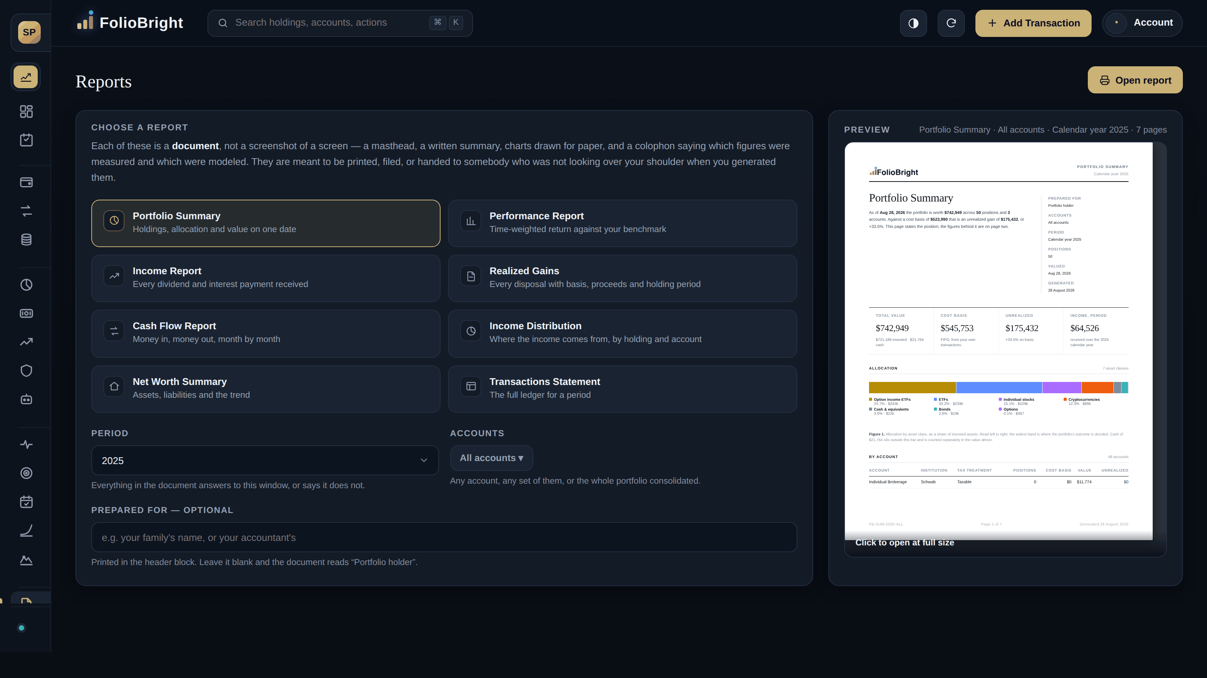Open the All accounts selector
Screen dimensions: 1207x678
[491, 458]
